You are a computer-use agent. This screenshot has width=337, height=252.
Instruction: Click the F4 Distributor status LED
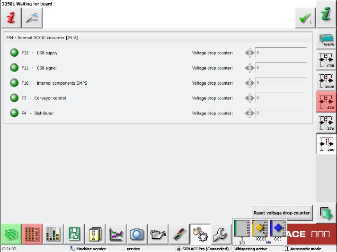click(x=14, y=113)
